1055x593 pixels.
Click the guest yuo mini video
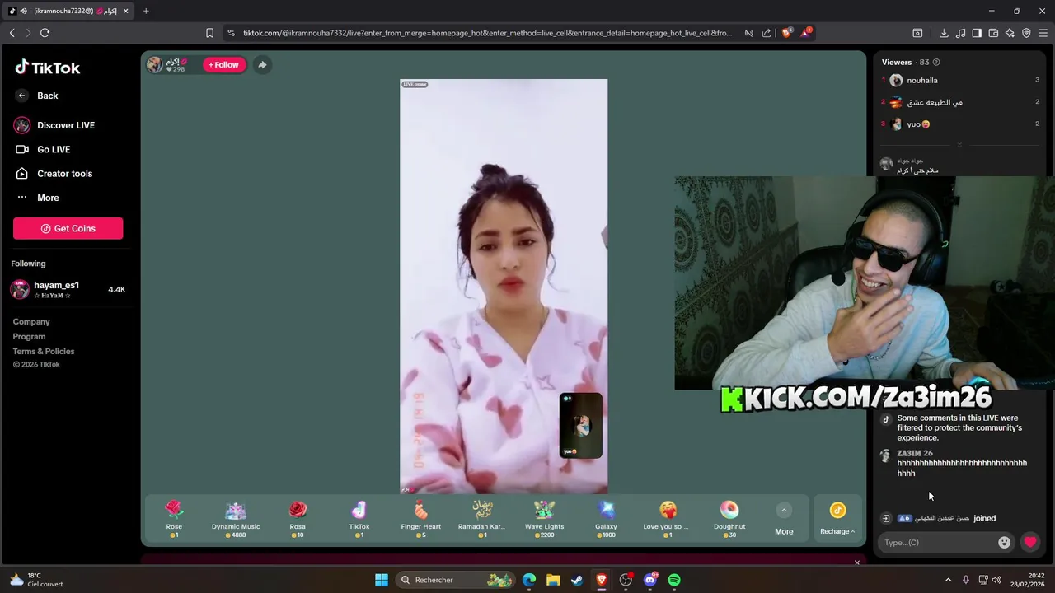[581, 425]
